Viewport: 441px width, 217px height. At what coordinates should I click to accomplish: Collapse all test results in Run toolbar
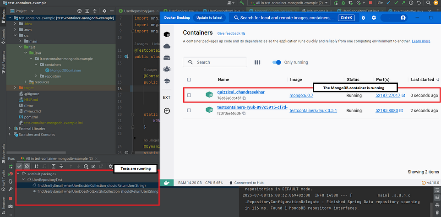click(61, 166)
